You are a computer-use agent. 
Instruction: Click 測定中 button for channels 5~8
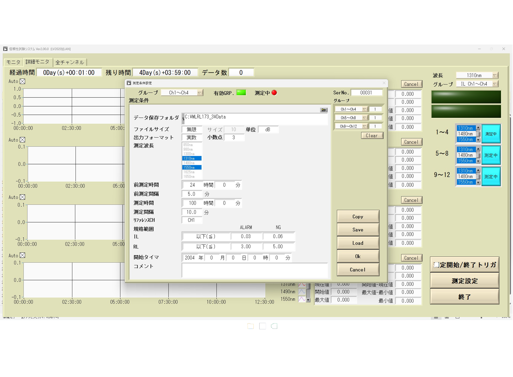pos(491,155)
